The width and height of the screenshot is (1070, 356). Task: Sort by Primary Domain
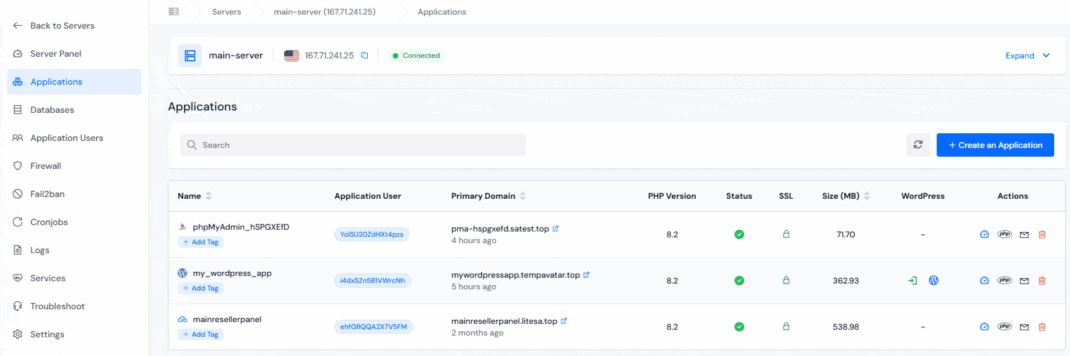pos(523,196)
